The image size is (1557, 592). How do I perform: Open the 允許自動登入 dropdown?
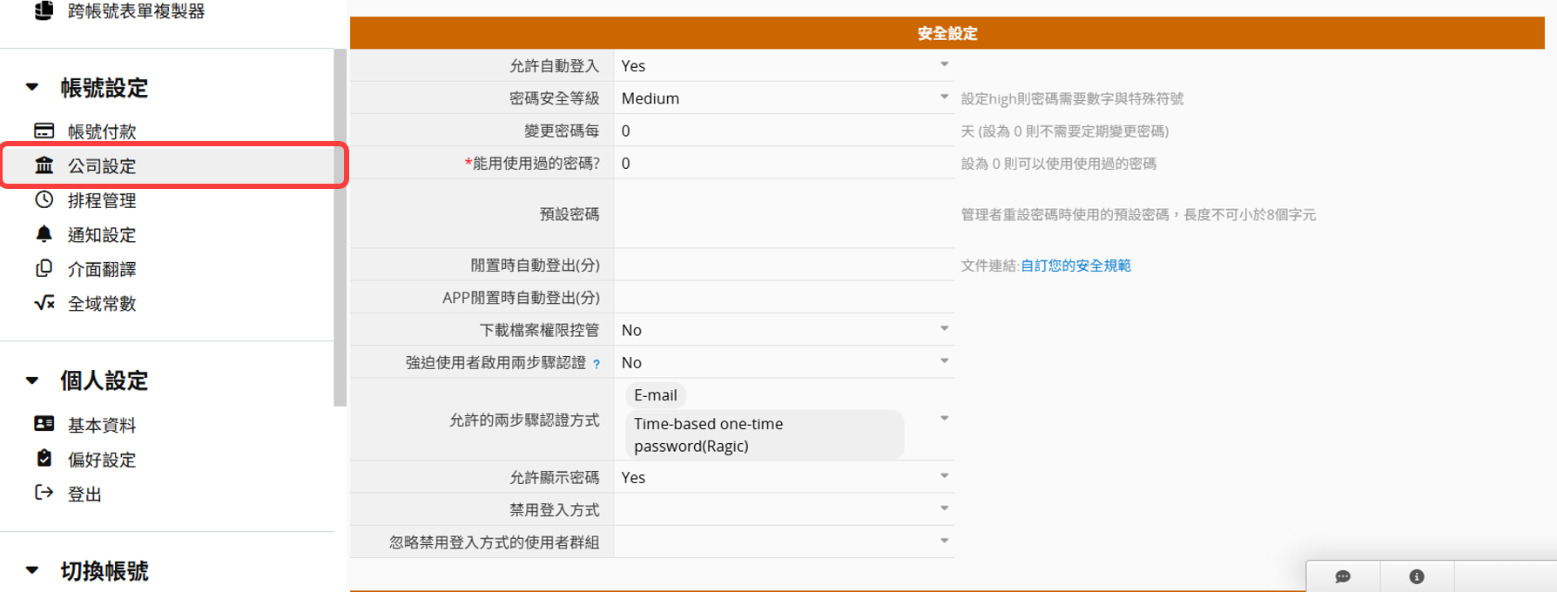coord(944,65)
